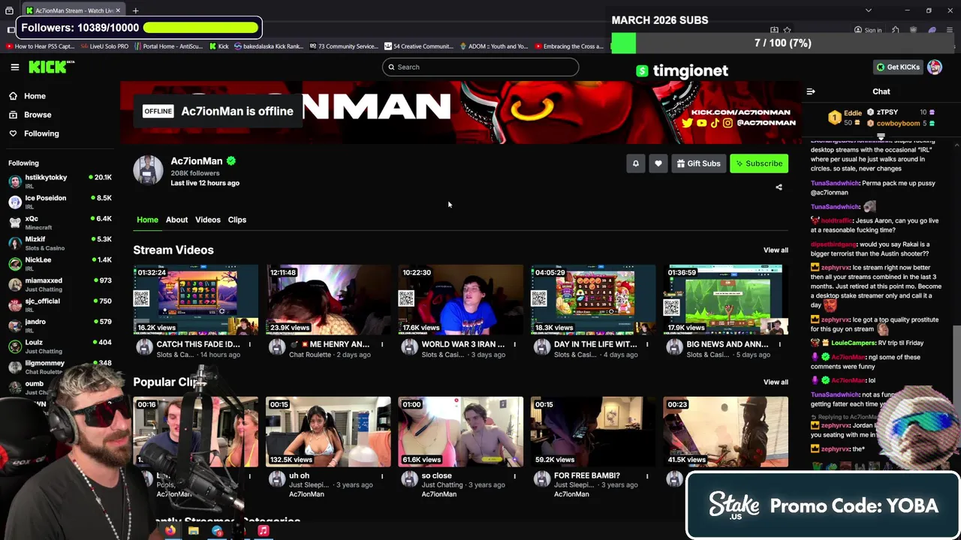The width and height of the screenshot is (961, 540).
Task: Click the Gift Subs button
Action: tap(698, 163)
